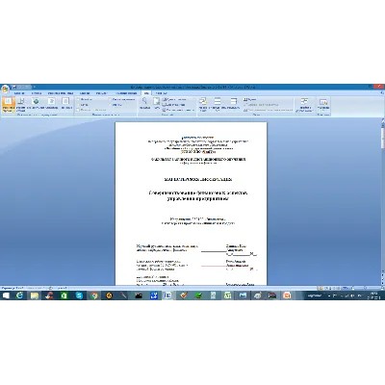Open the Home ribbon tab
The image size is (385, 385).
click(x=19, y=93)
